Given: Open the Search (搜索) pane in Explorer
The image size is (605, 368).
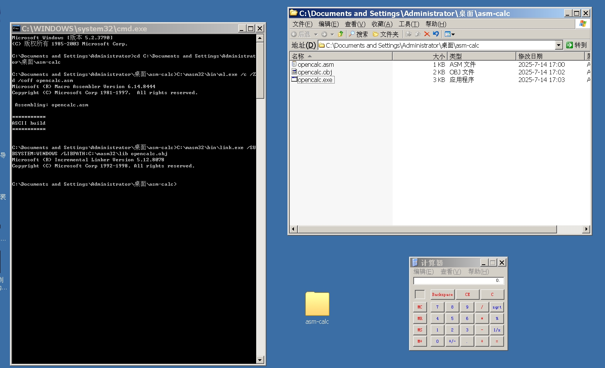Looking at the screenshot, I should [358, 34].
